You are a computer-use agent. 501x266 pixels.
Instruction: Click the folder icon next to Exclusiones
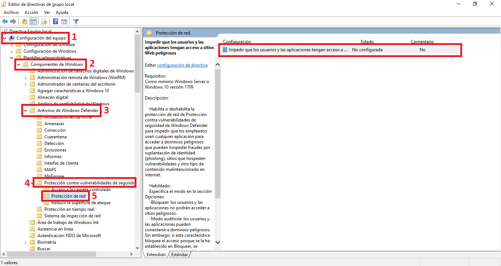click(40, 150)
